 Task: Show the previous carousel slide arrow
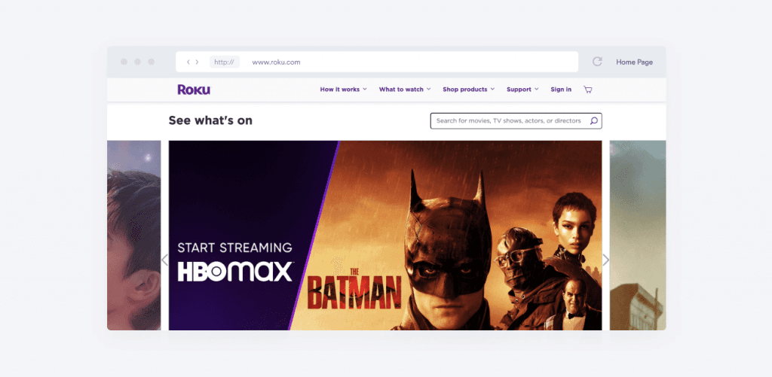164,260
